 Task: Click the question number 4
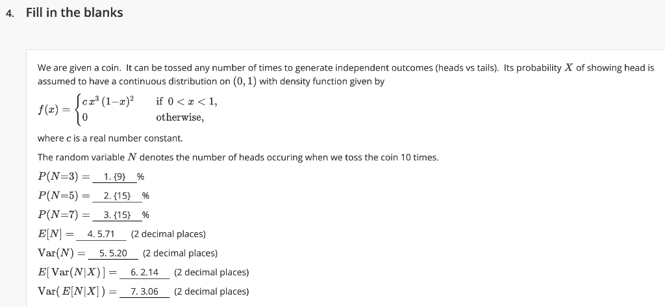(x=10, y=13)
